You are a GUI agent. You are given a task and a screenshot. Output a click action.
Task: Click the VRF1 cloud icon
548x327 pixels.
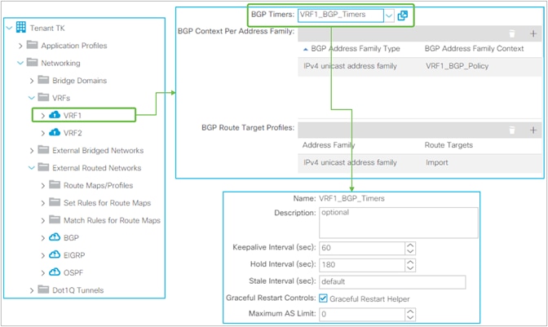click(55, 115)
